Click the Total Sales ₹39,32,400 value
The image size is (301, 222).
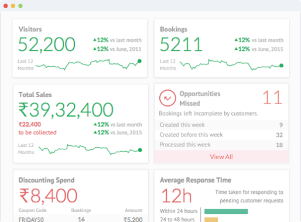[66, 110]
